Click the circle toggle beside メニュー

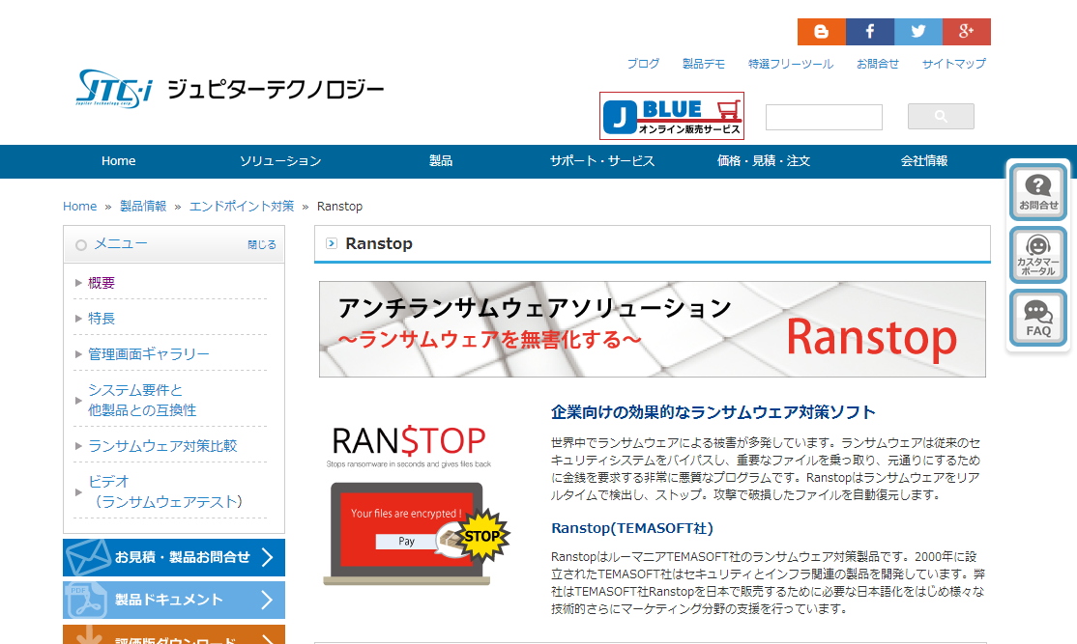[x=81, y=245]
